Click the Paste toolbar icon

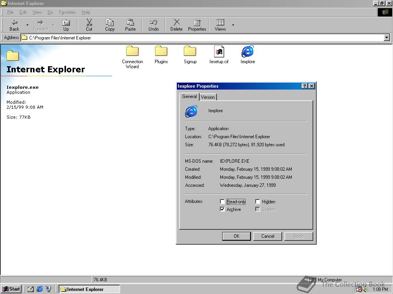(x=130, y=25)
